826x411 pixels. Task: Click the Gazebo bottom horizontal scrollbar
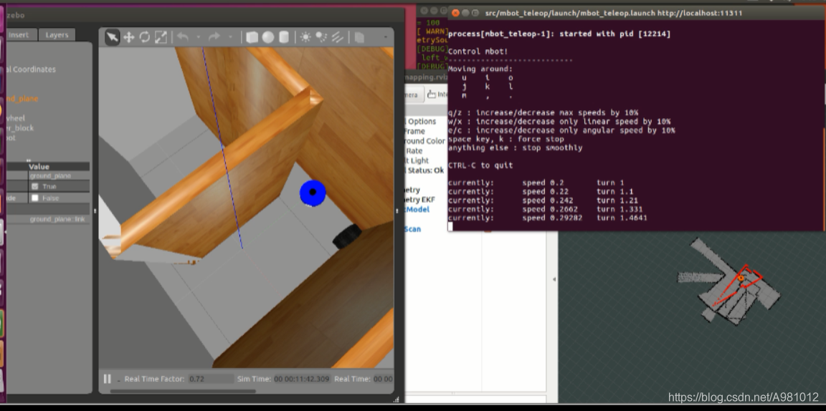pos(183,391)
